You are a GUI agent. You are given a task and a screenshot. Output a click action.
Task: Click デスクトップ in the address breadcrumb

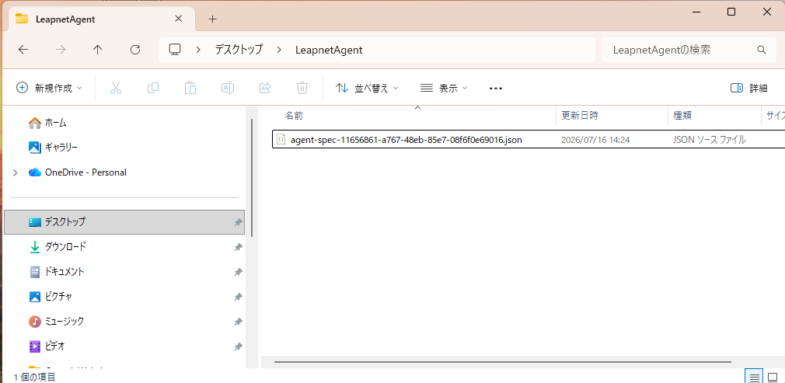pos(239,50)
